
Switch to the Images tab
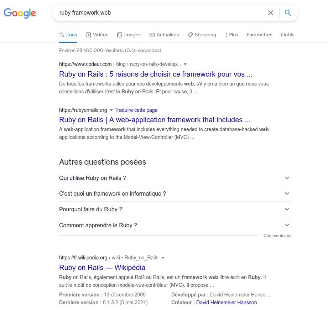(x=129, y=35)
